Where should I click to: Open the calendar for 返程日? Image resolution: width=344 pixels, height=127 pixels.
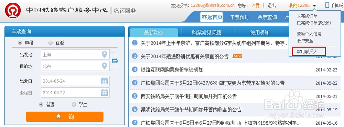coord(105,92)
